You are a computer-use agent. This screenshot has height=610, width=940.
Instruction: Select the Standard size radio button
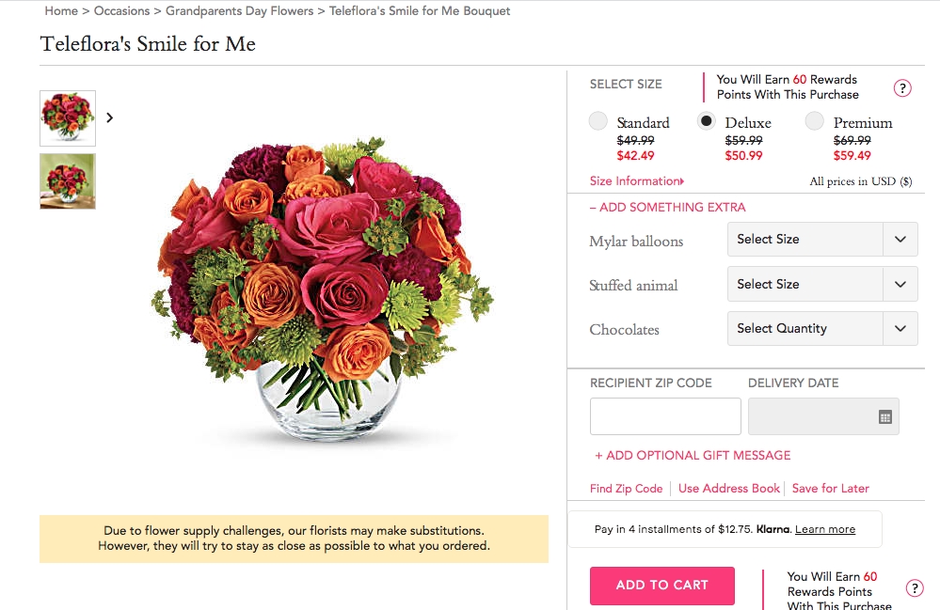598,120
